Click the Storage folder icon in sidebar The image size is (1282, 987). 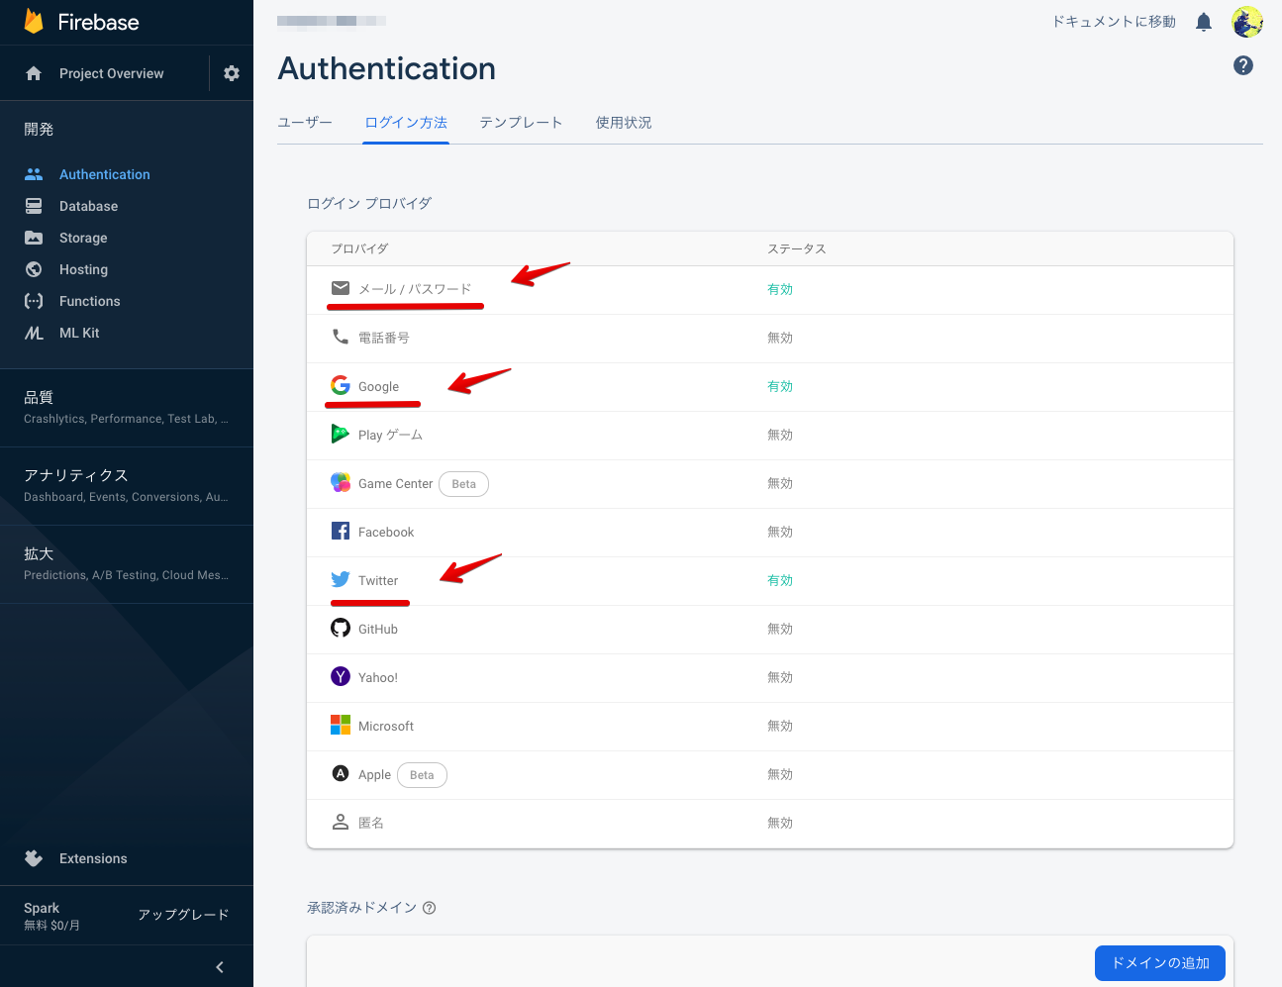point(34,238)
